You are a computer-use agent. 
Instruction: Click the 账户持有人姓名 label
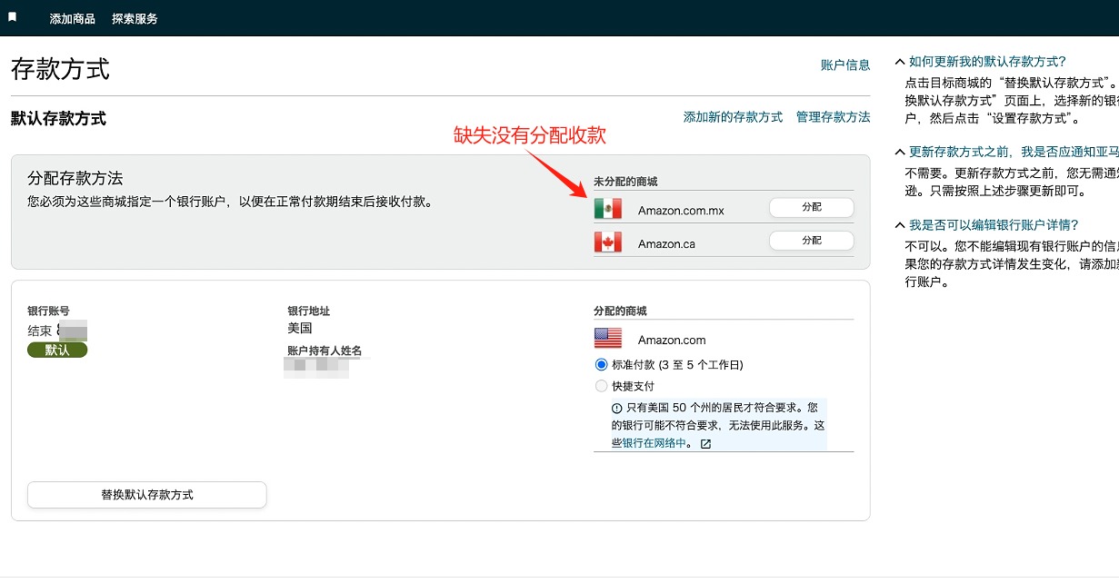point(325,351)
